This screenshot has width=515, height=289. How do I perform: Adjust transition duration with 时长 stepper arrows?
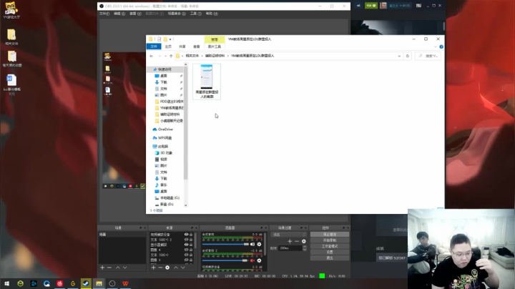point(304,248)
